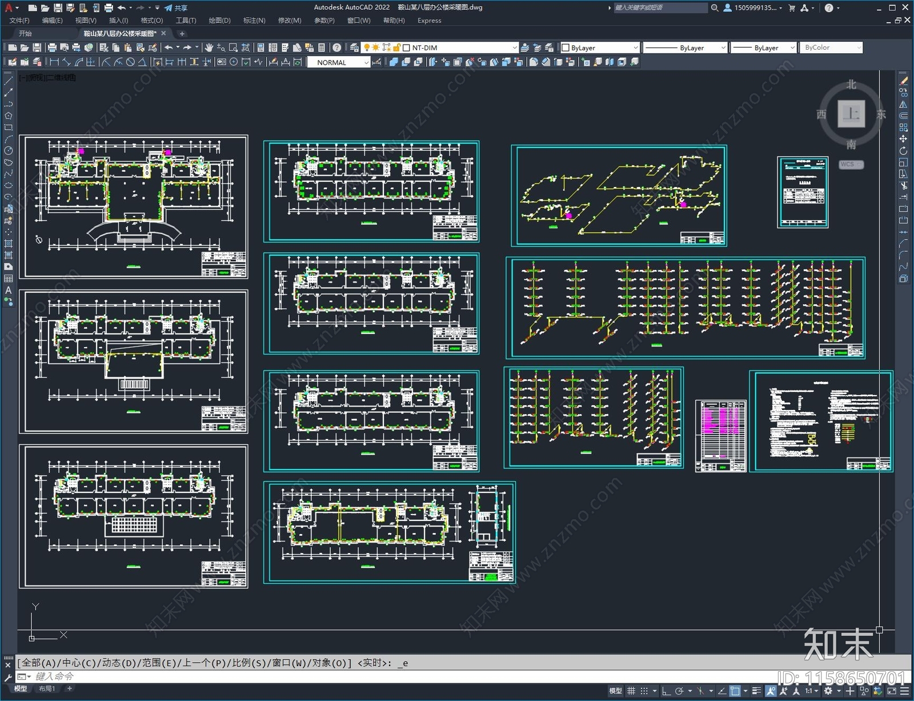The height and width of the screenshot is (701, 914).
Task: Toggle ortho mode in status bar
Action: [x=666, y=691]
